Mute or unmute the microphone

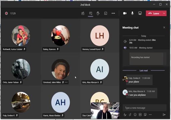point(132,13)
